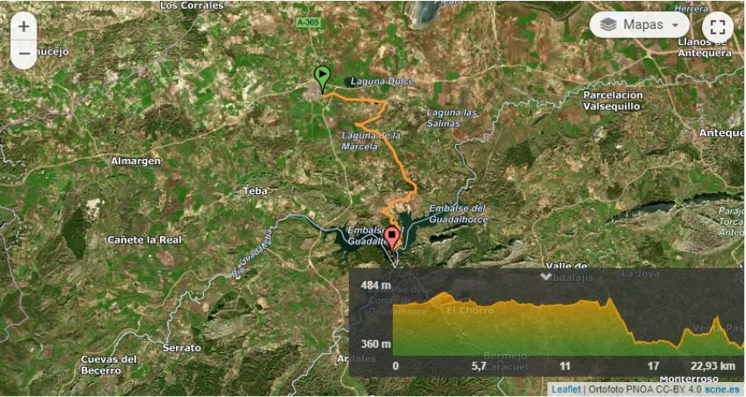This screenshot has height=397, width=746.
Task: Click the Laguna de la Marcela label
Action: [x=371, y=141]
